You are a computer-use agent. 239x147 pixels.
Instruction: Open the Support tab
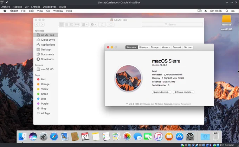tap(177, 47)
